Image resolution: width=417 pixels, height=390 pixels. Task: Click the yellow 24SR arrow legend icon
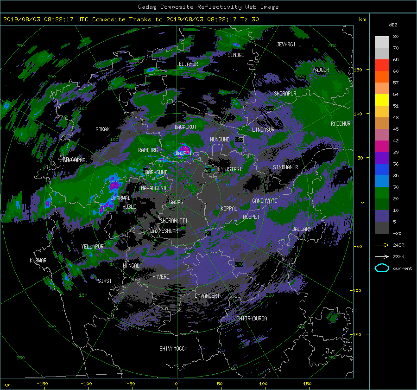pos(382,245)
